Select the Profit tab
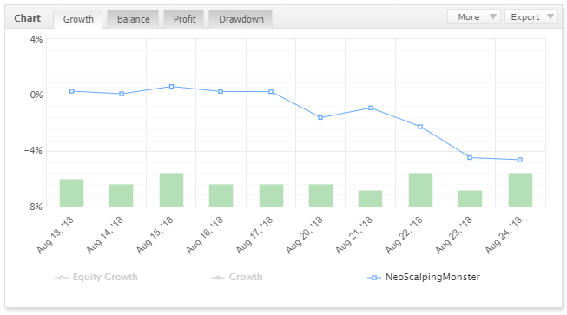 point(184,19)
